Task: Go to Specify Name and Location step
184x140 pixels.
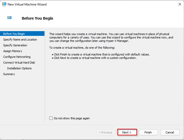Action: point(20,40)
